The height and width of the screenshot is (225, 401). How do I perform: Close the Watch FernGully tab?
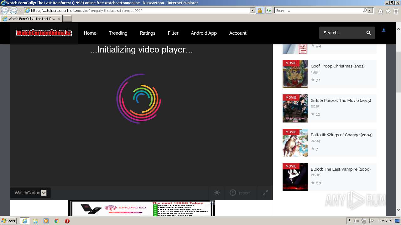click(59, 19)
